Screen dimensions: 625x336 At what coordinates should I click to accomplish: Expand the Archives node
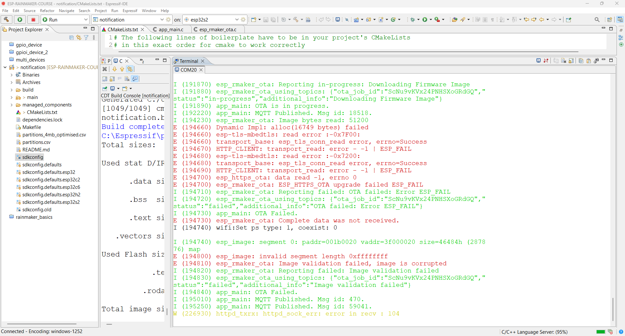12,82
